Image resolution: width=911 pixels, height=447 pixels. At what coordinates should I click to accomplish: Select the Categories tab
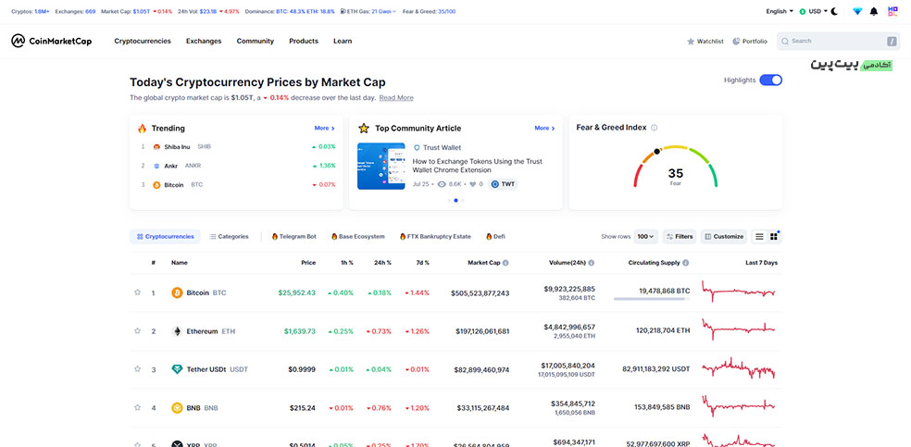[229, 236]
